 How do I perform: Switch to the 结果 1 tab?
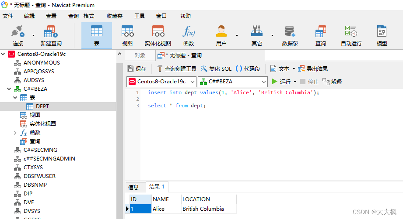[x=157, y=187]
